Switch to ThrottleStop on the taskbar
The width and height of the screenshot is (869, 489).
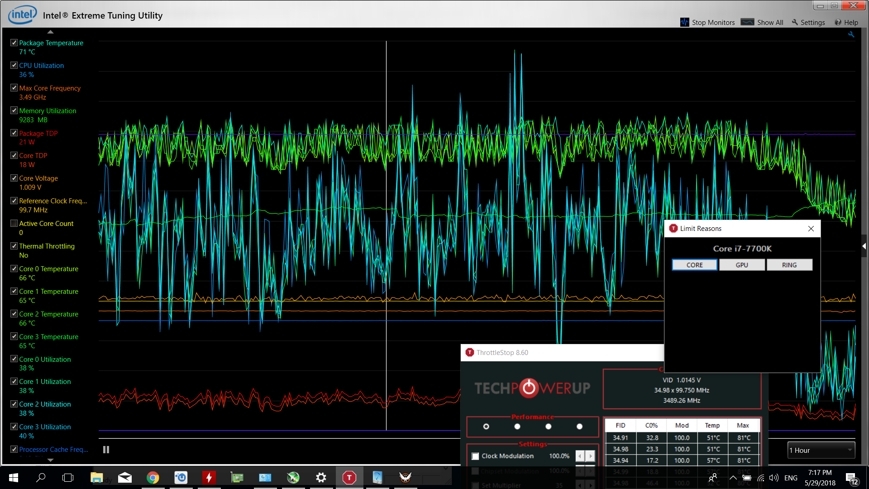349,478
